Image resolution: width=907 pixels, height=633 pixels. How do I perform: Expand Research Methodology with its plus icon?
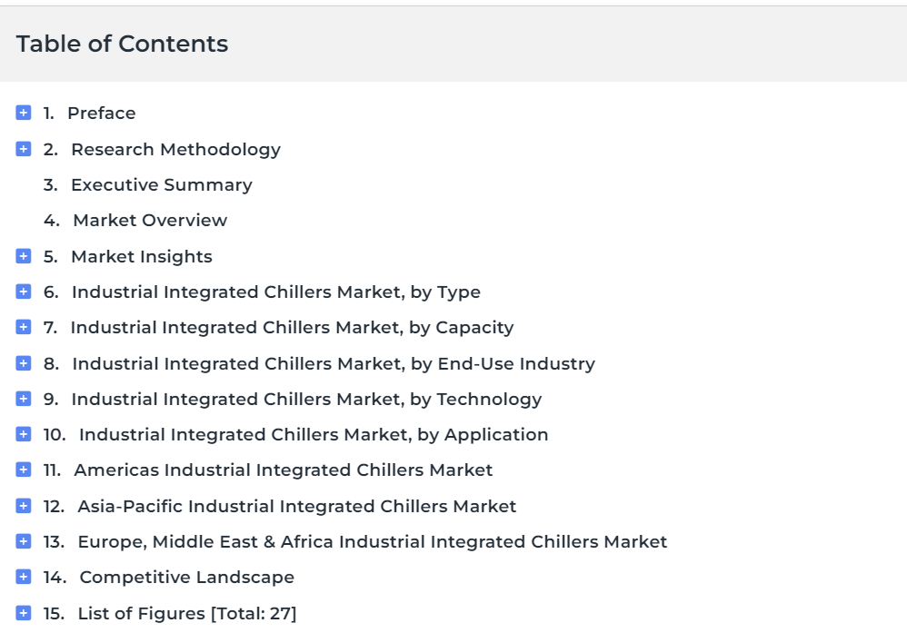coord(23,149)
